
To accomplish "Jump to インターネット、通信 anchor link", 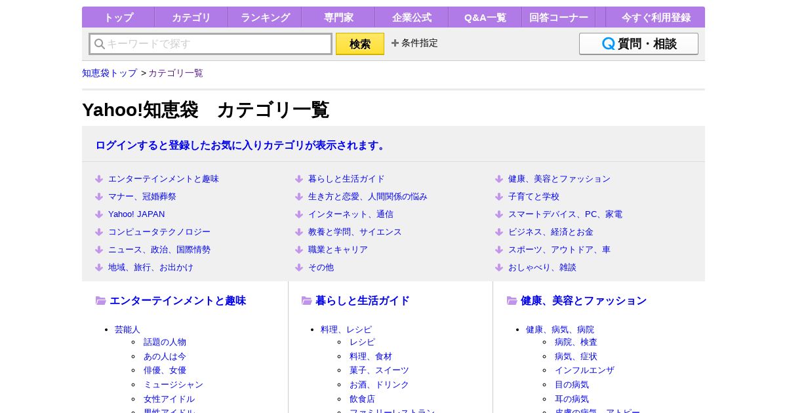I will [x=351, y=214].
